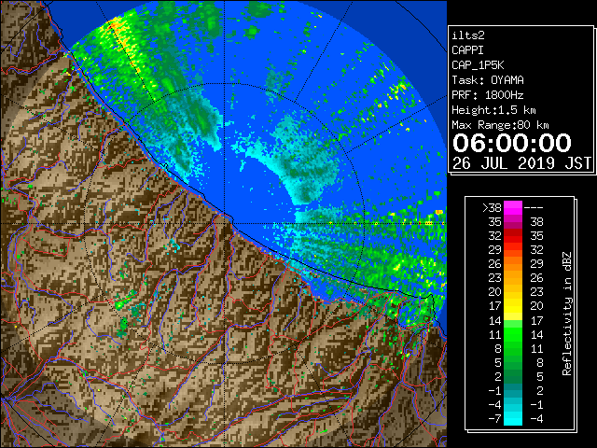
Task: Select the "CAPPI" product type text
Action: pyautogui.click(x=467, y=50)
